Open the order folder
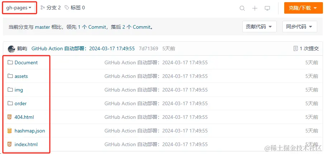Screen dimensions: 324x154 (x=20, y=103)
